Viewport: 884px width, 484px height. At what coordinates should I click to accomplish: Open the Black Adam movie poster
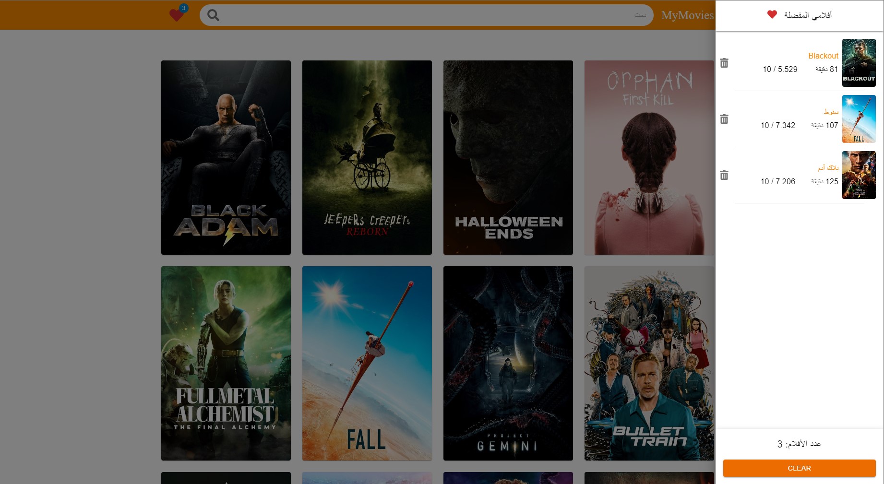coord(226,157)
